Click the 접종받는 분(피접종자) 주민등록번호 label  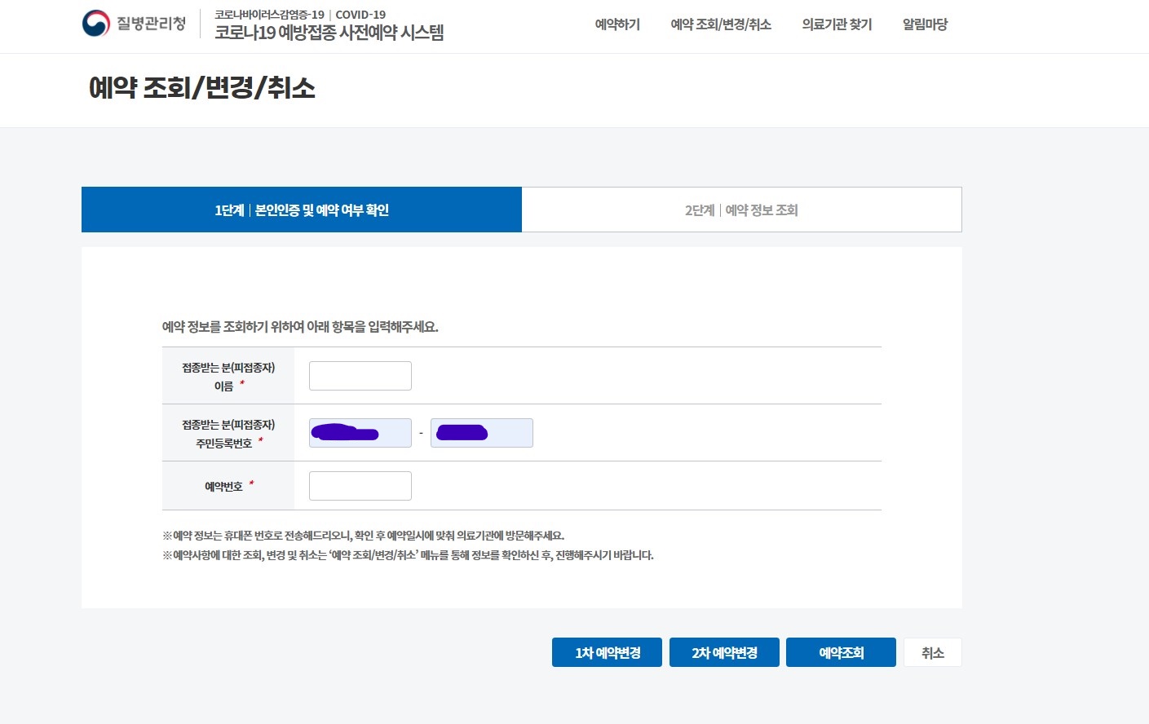tap(228, 434)
